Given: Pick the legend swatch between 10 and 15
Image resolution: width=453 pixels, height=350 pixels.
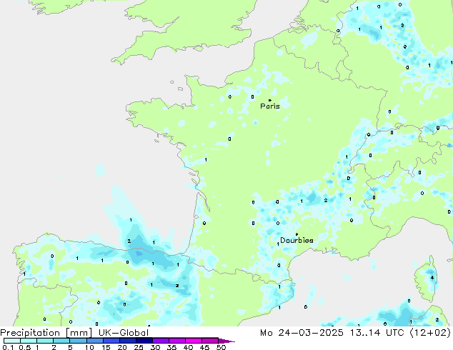Looking at the screenshot, I should [95, 341].
